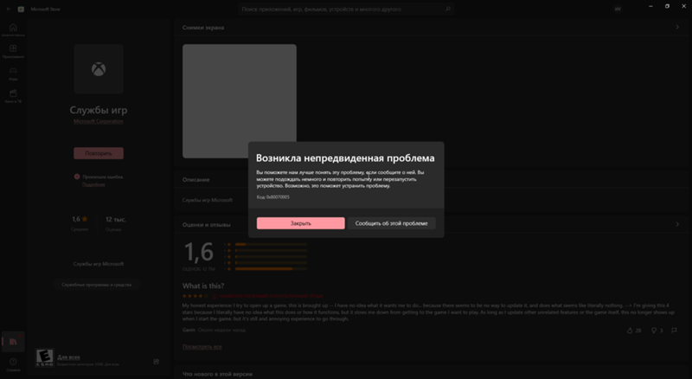This screenshot has height=379, width=692.
Task: Click the Служебные программы и средства tag
Action: pyautogui.click(x=97, y=285)
